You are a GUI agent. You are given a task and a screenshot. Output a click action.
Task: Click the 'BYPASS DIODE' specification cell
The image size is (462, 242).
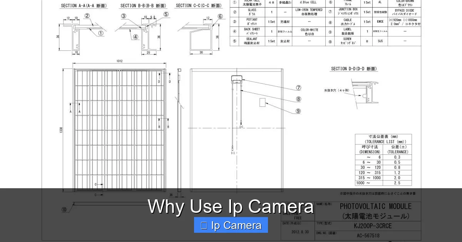405,12
